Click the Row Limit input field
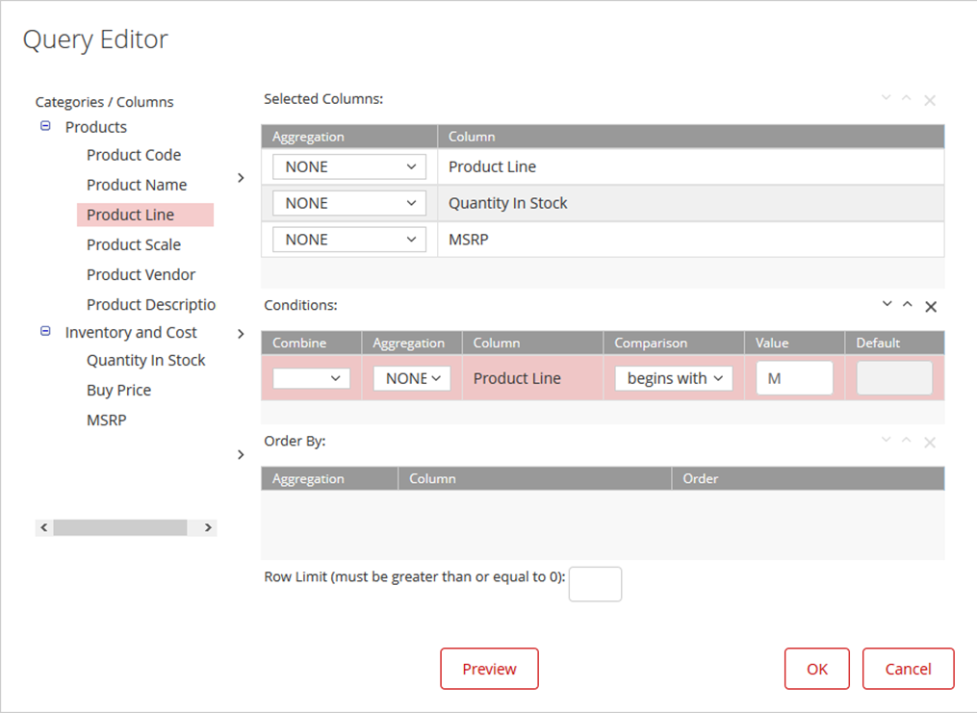This screenshot has height=713, width=977. (595, 584)
